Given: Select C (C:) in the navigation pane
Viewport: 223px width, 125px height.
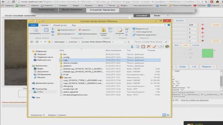Looking at the screenshot, I should tap(40, 92).
